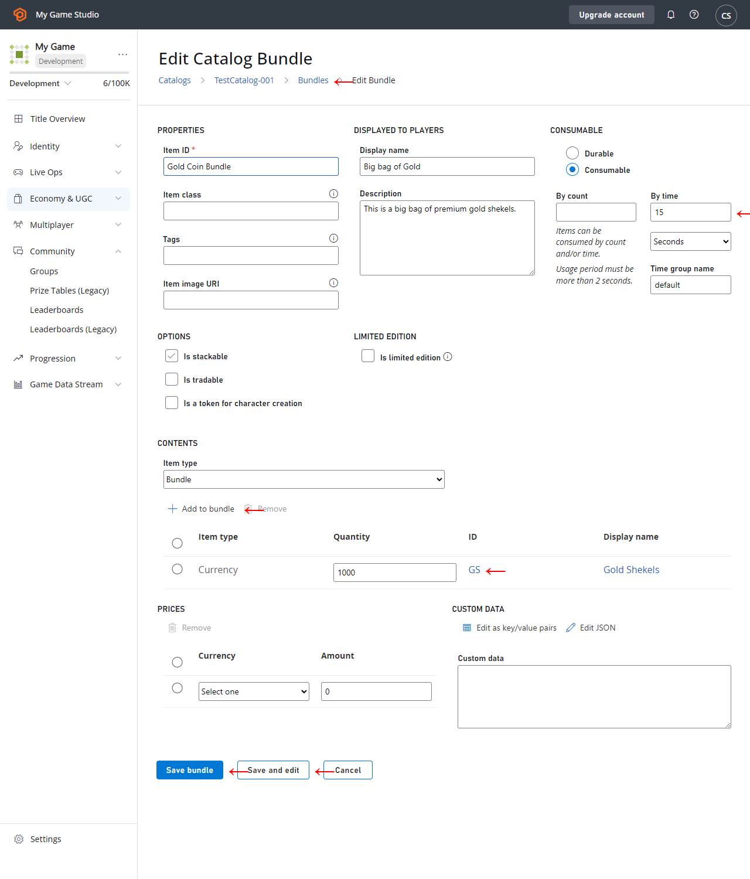Open the help question mark icon
Viewport: 750px width, 879px height.
(694, 15)
